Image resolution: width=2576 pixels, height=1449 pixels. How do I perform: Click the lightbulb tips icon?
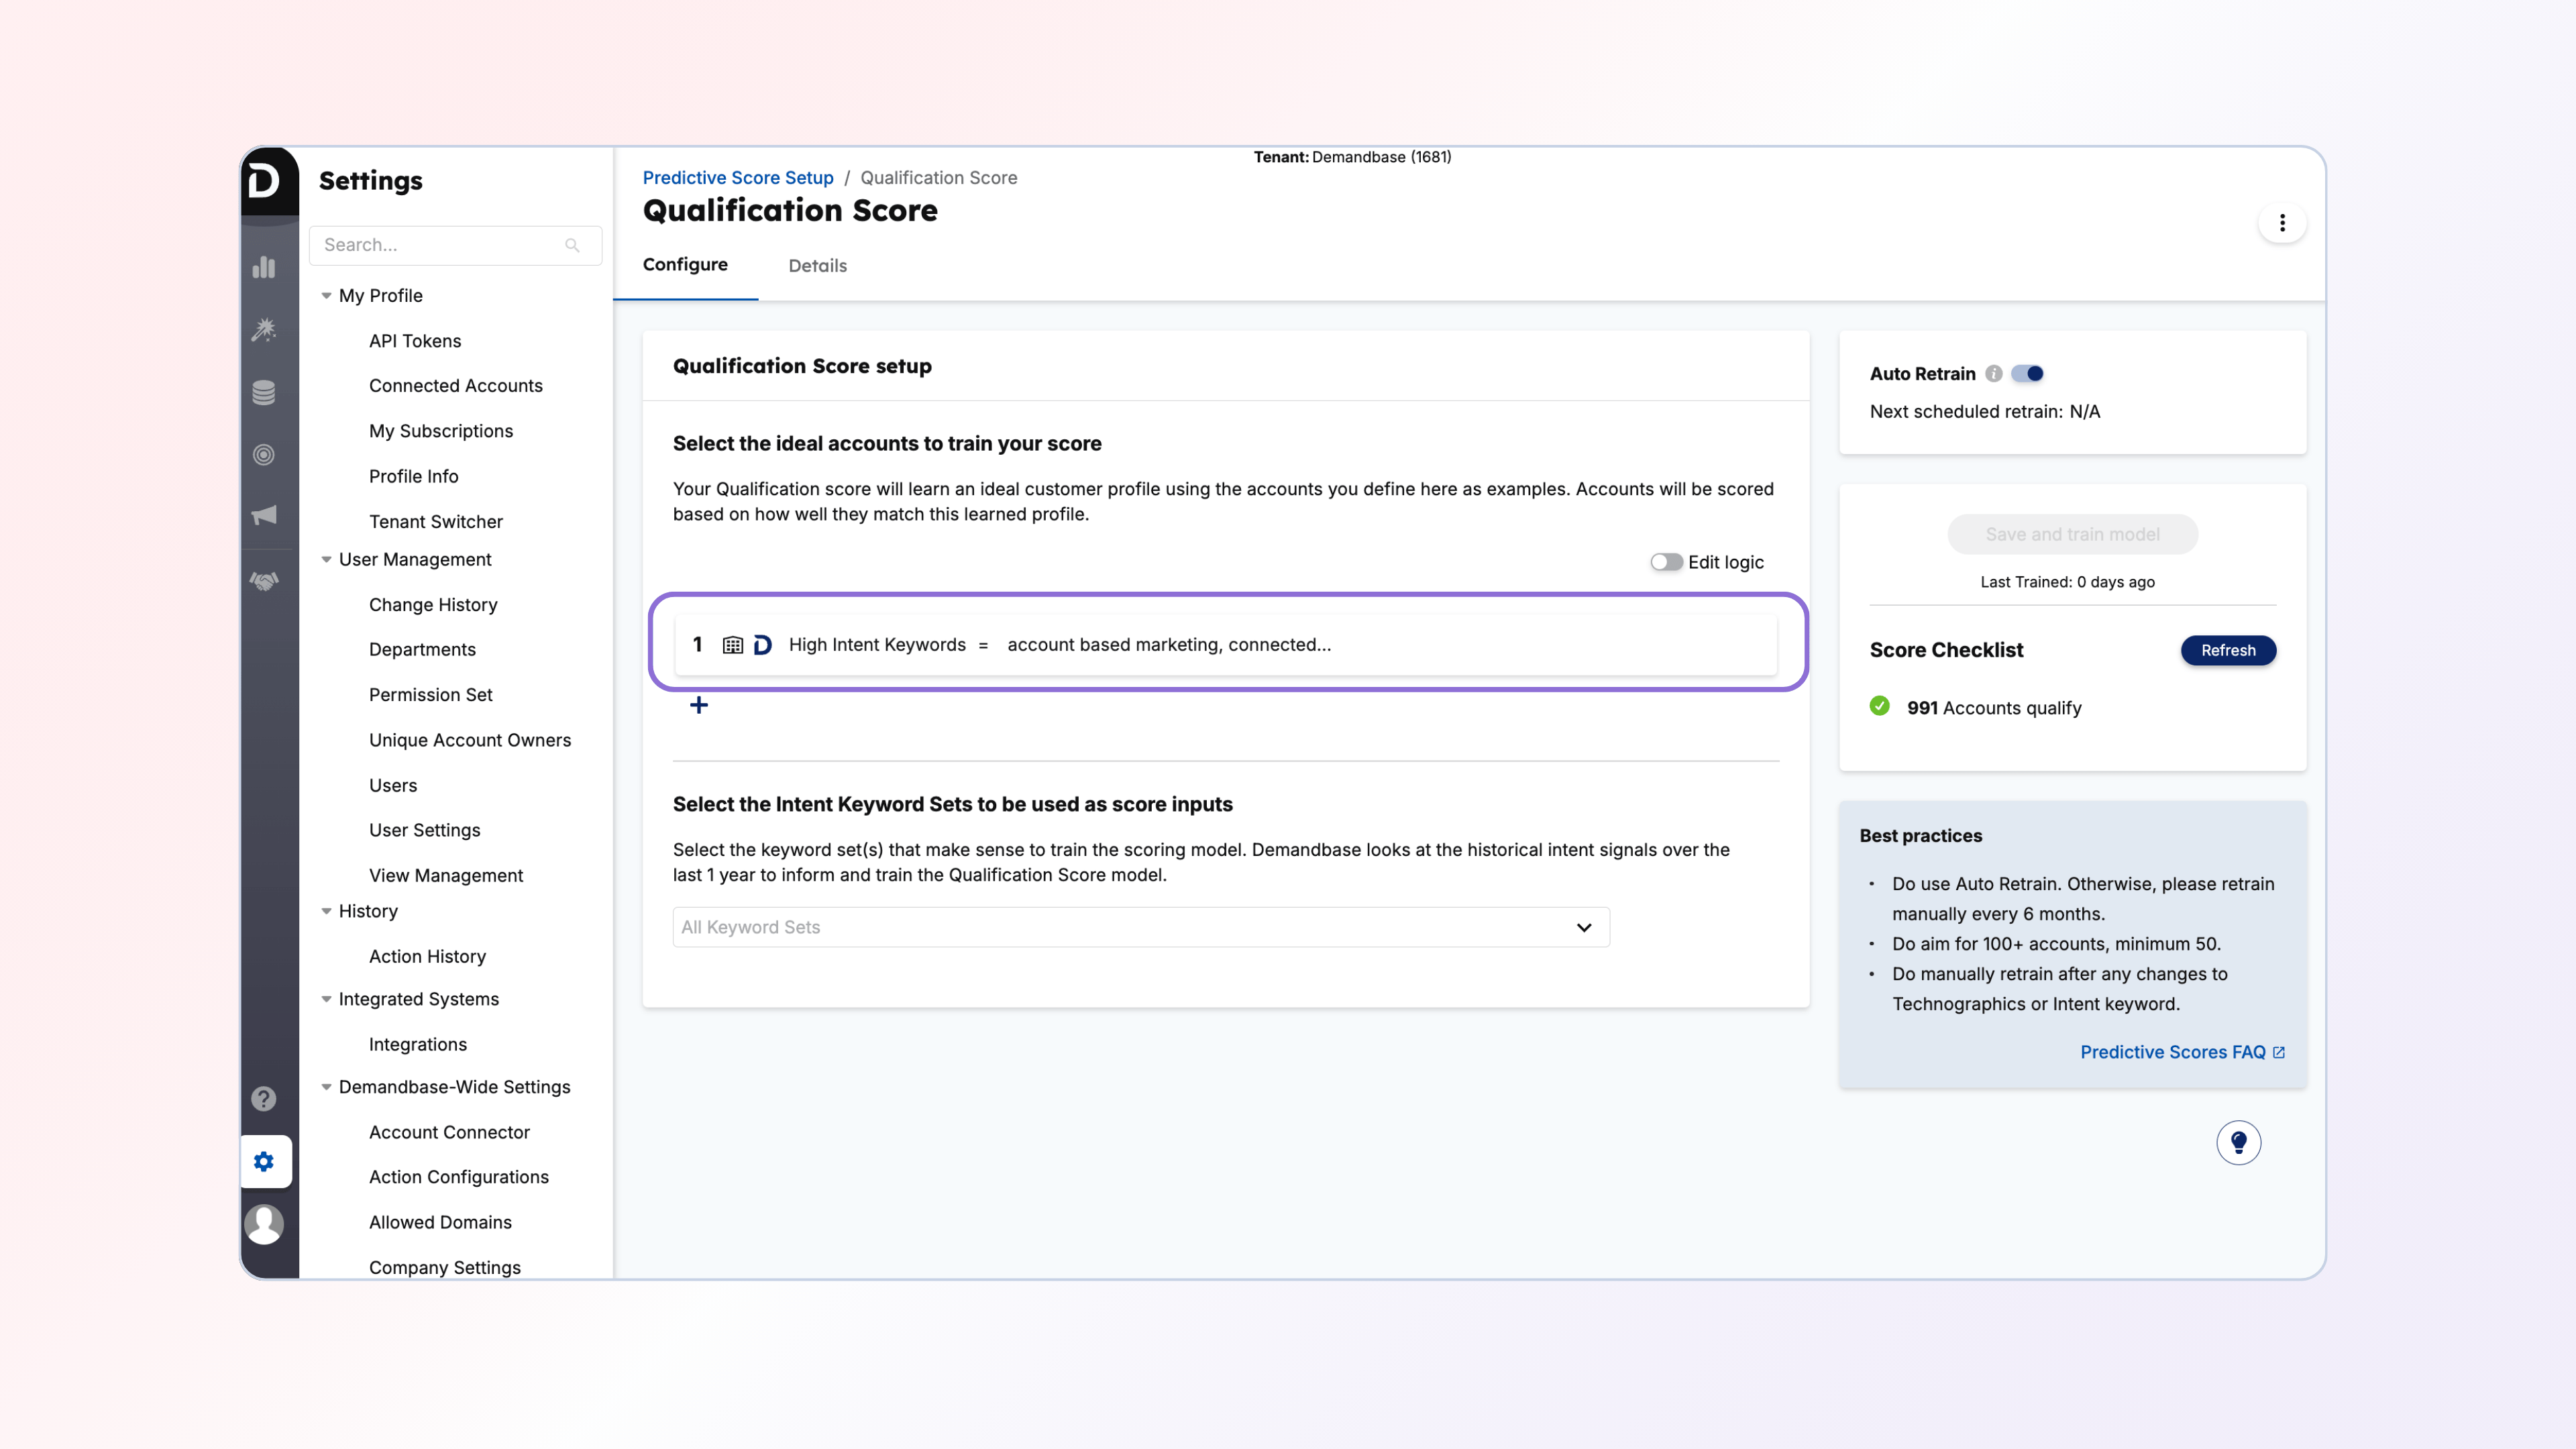[x=2238, y=1142]
